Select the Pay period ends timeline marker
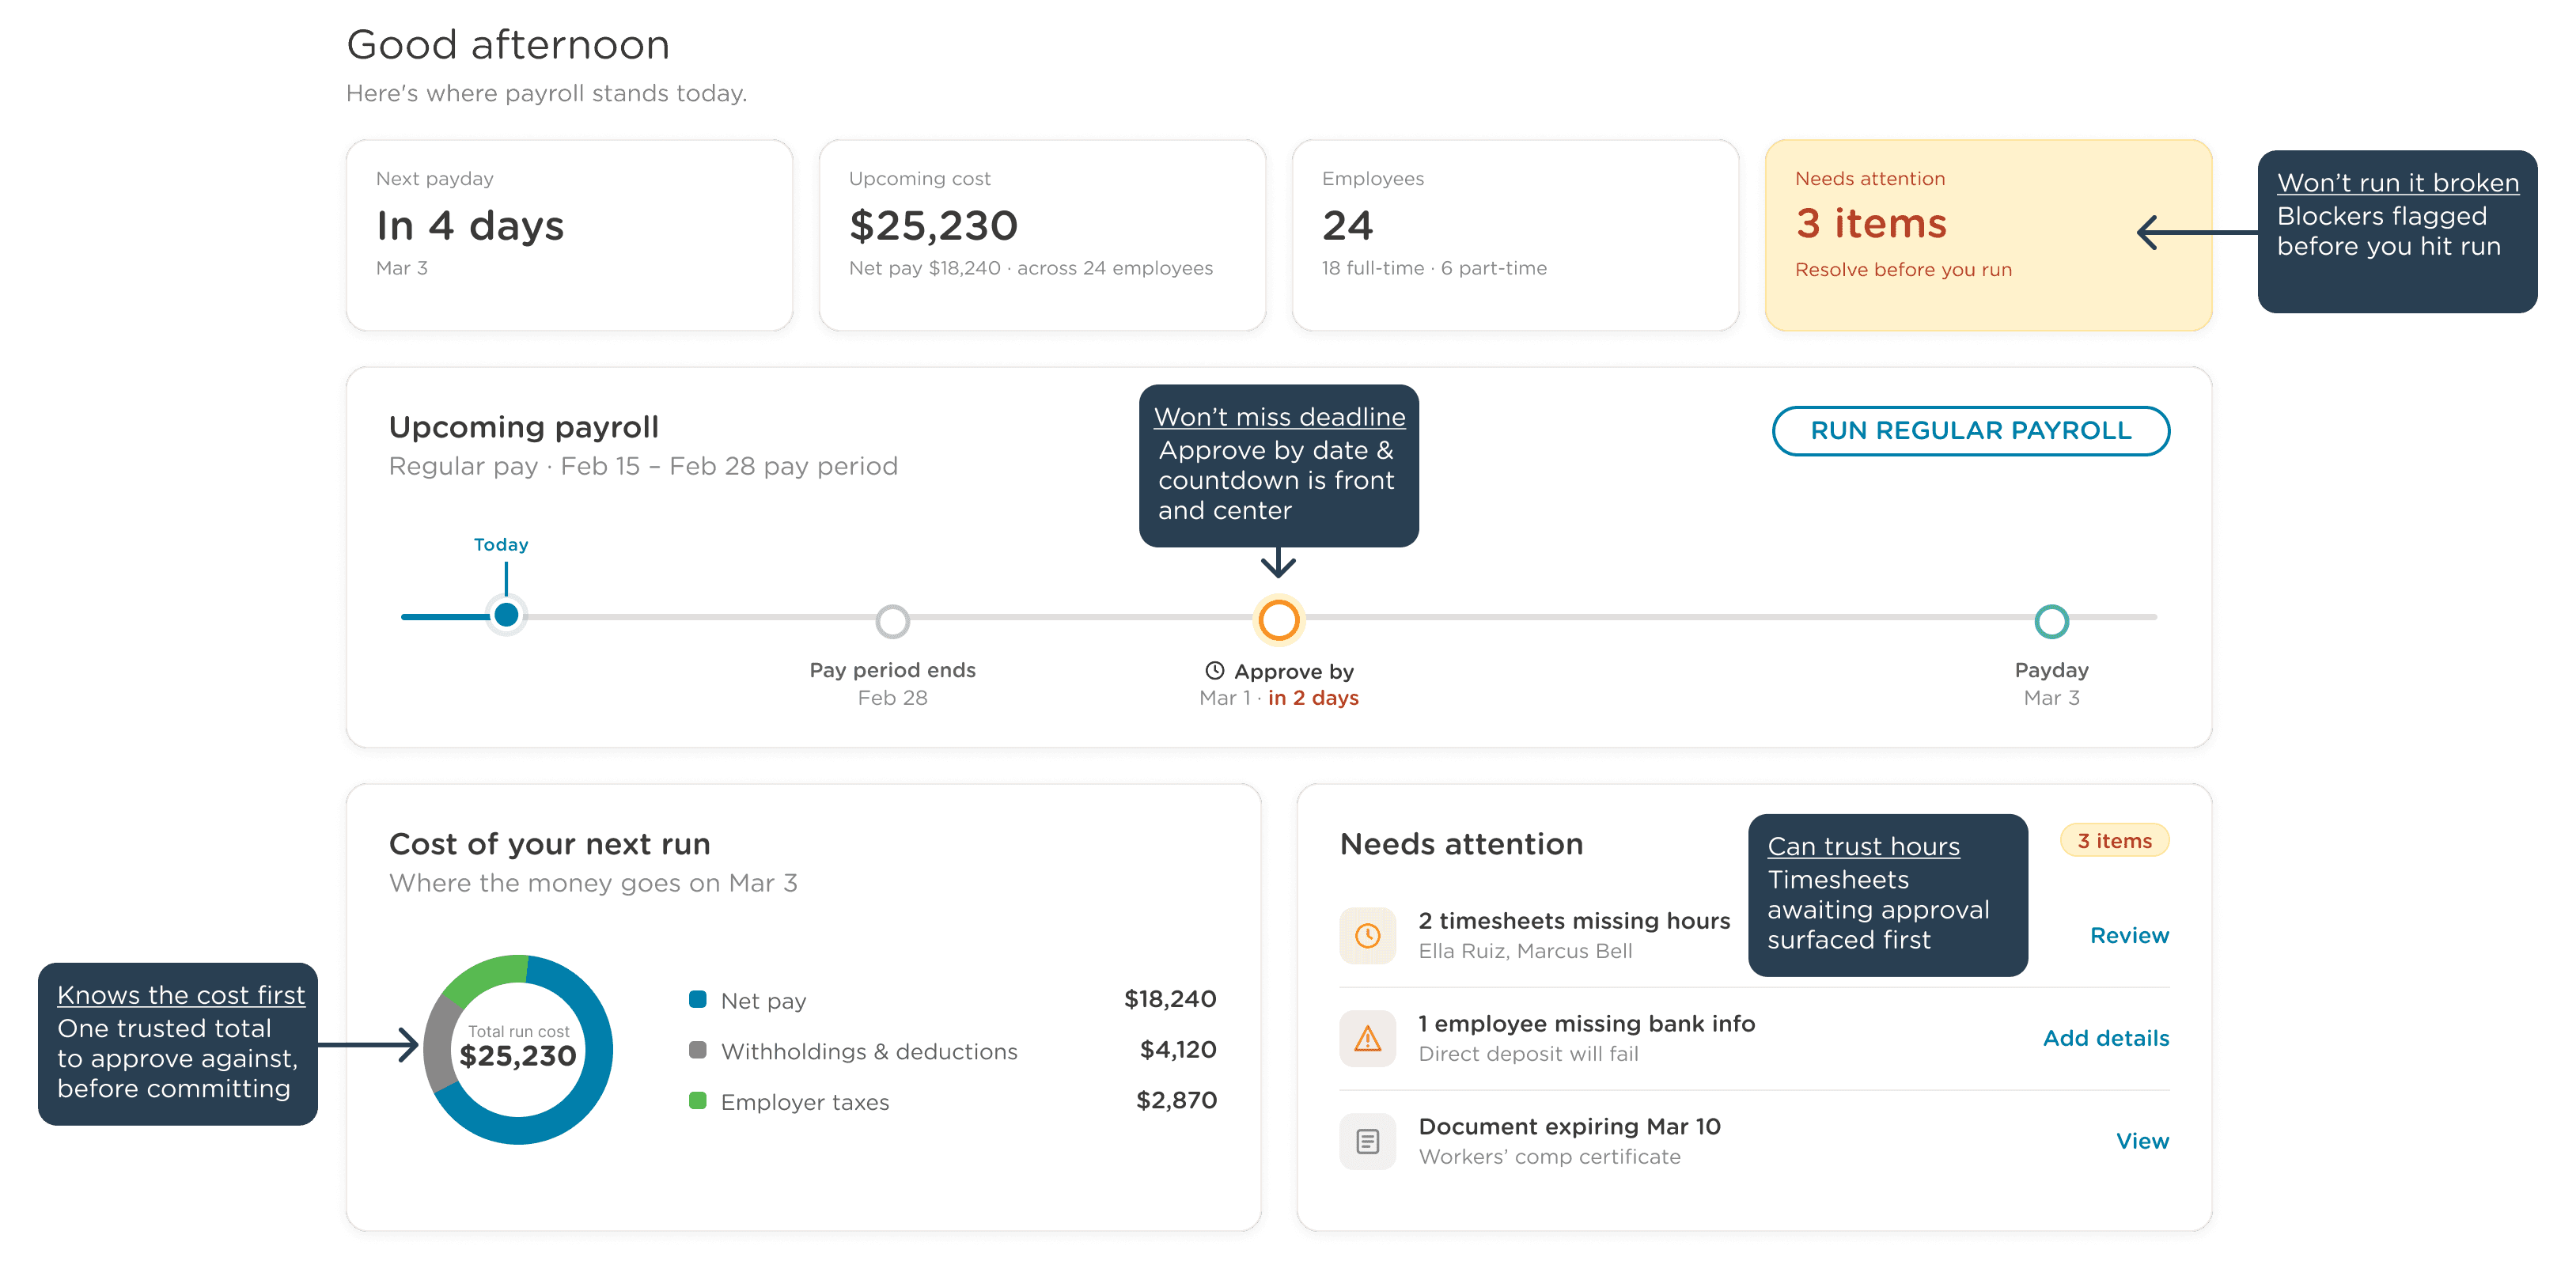 [x=892, y=621]
